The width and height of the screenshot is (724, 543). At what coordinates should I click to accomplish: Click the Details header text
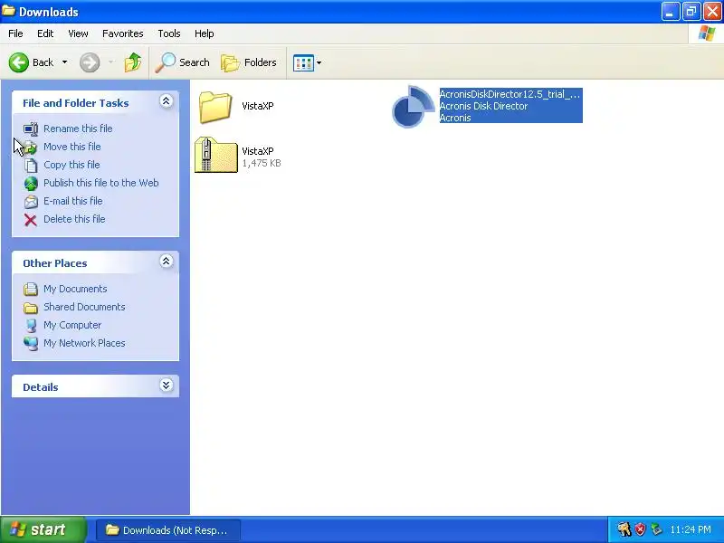tap(41, 387)
